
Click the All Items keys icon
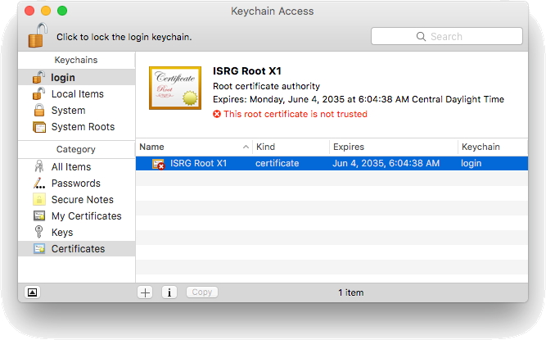point(39,166)
